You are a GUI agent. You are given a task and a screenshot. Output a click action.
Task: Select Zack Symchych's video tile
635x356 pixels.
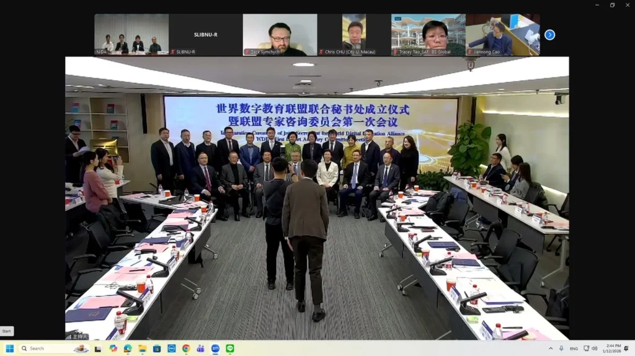coord(279,35)
